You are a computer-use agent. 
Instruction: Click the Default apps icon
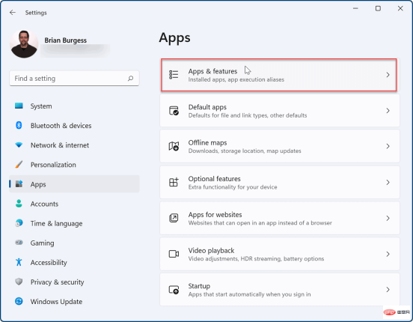tap(174, 111)
